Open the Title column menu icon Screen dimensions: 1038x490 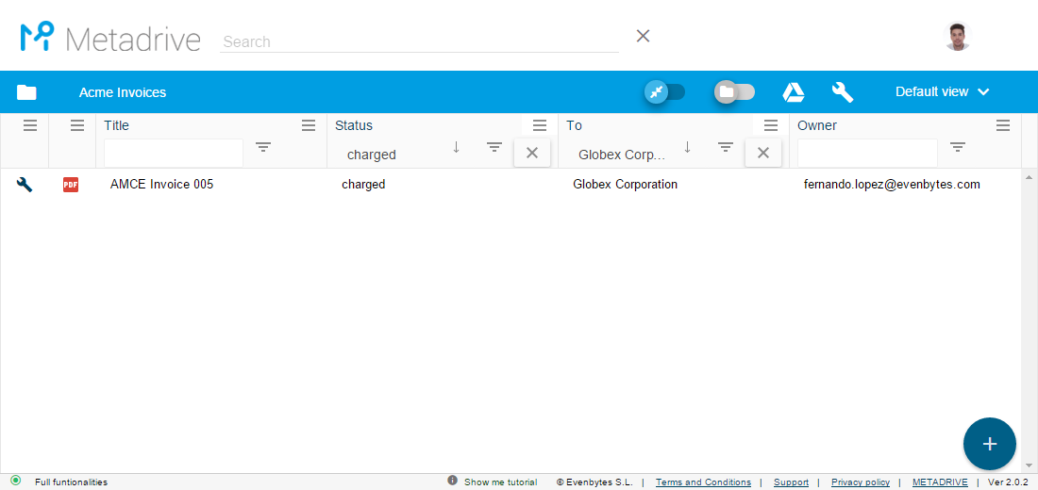(x=309, y=125)
